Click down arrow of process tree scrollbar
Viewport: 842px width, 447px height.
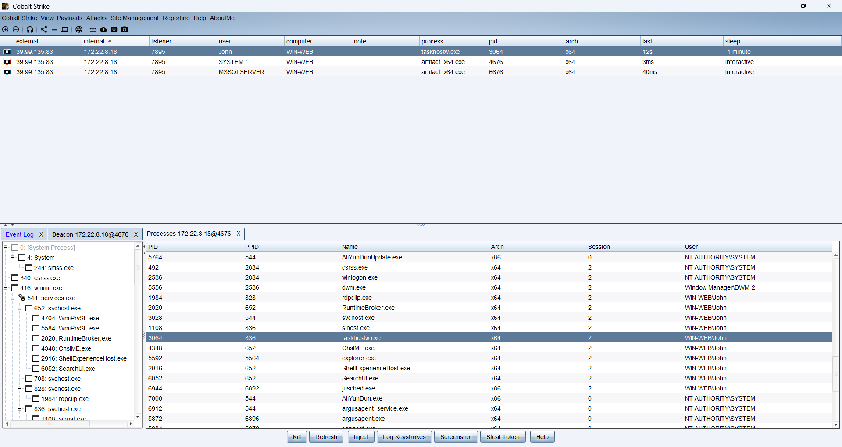coord(138,417)
